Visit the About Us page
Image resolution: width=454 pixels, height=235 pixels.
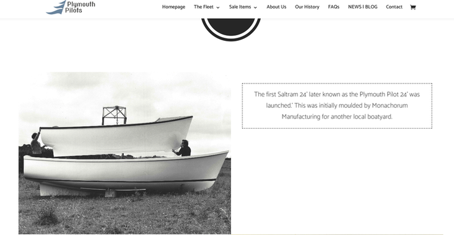(x=276, y=7)
